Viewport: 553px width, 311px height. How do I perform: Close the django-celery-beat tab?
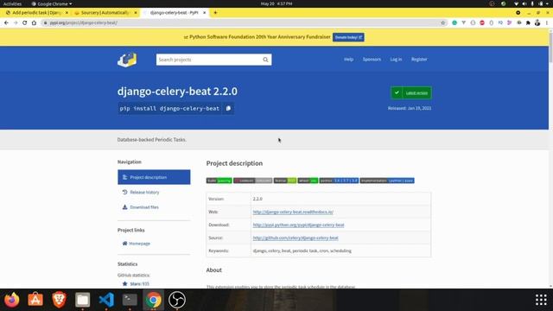pyautogui.click(x=204, y=13)
